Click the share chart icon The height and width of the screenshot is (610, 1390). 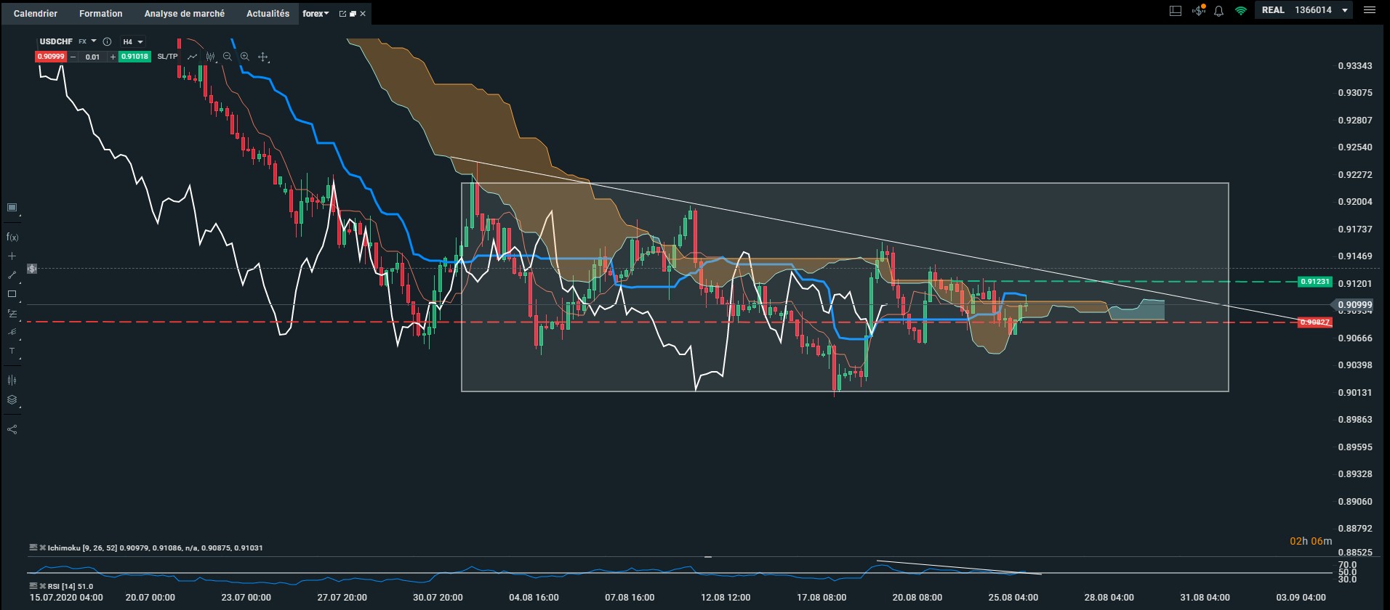12,429
